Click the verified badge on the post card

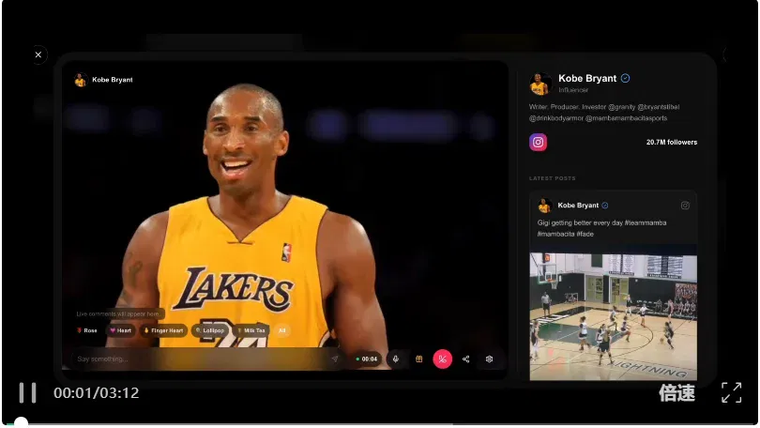click(x=605, y=206)
